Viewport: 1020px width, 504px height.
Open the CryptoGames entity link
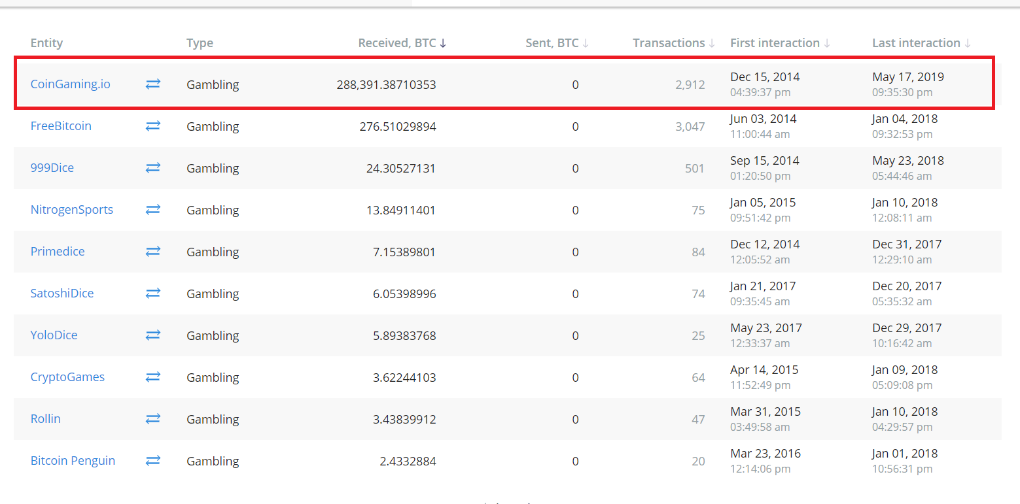pos(67,377)
